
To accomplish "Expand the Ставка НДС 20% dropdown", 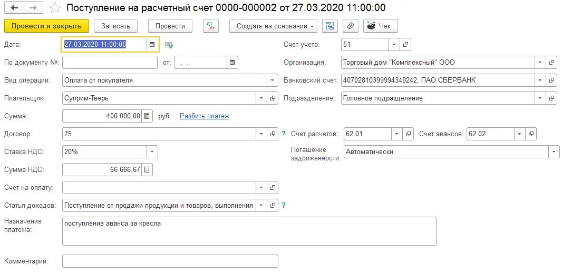I will [152, 152].
